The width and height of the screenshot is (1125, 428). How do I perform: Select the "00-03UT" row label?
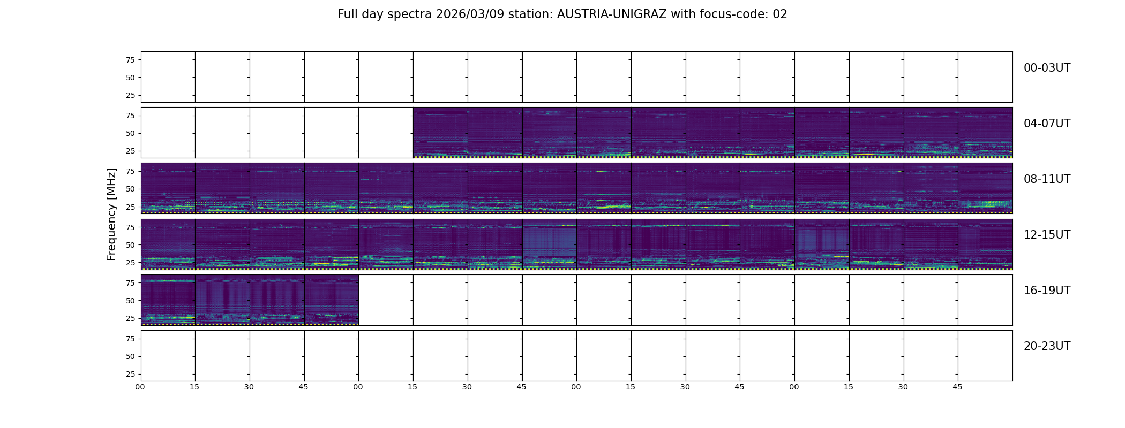point(1047,68)
